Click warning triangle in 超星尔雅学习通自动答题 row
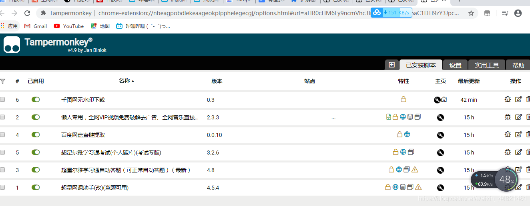Viewport: 530px width, 206px height. tap(415, 170)
